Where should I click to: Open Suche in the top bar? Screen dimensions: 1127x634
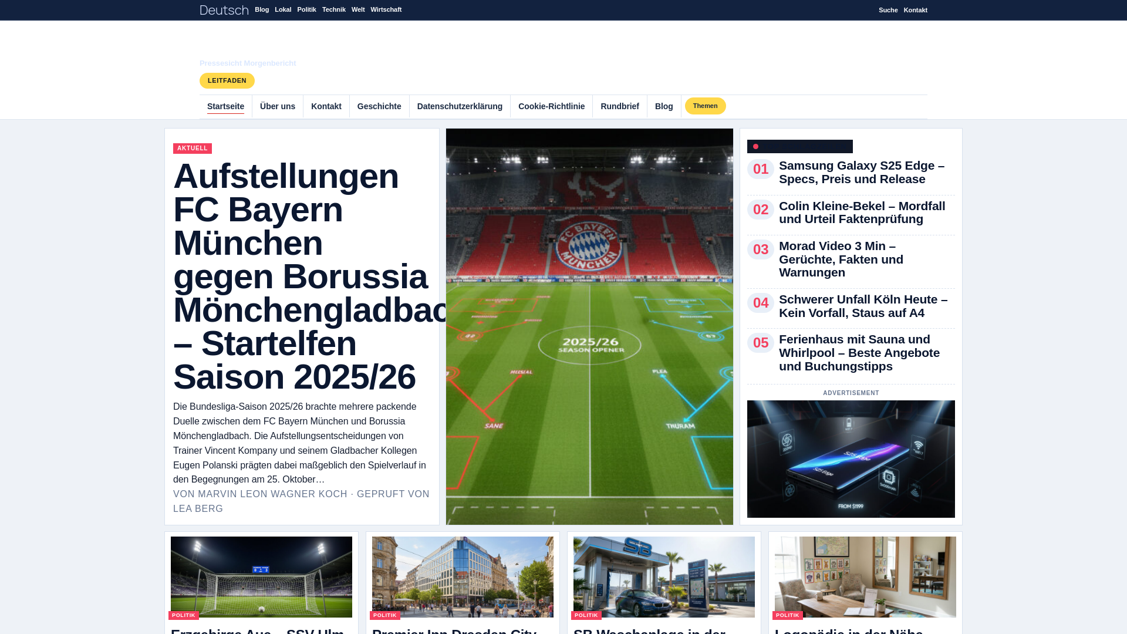888,10
